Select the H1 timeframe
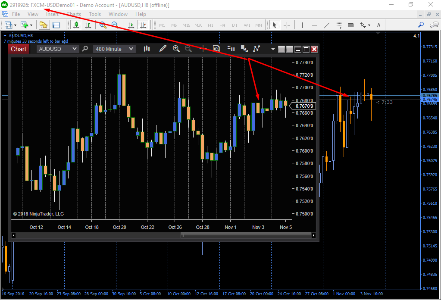This screenshot has width=441, height=300. pyautogui.click(x=210, y=25)
